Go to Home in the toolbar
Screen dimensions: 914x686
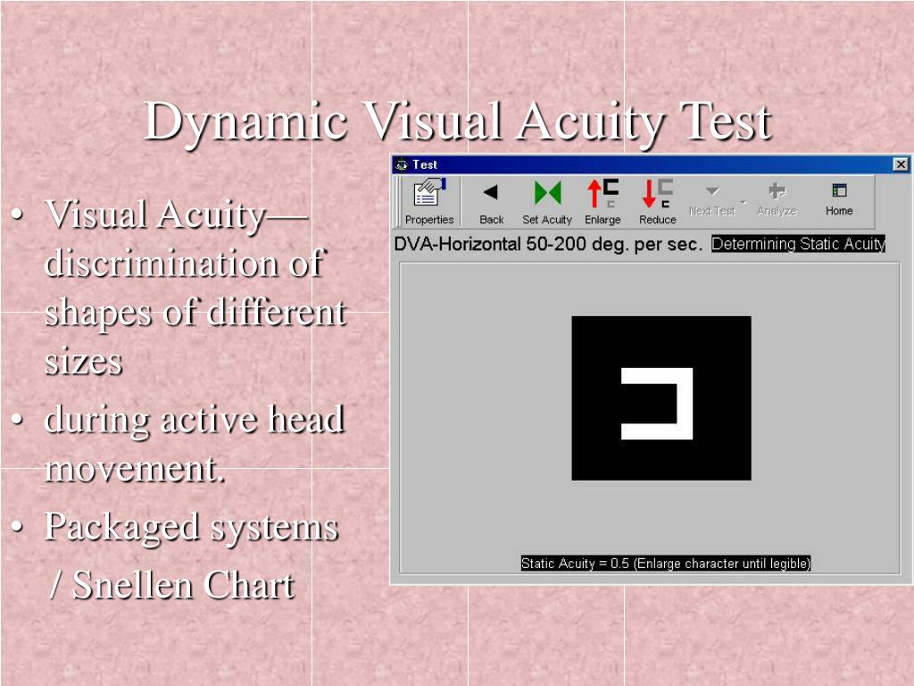click(x=839, y=199)
